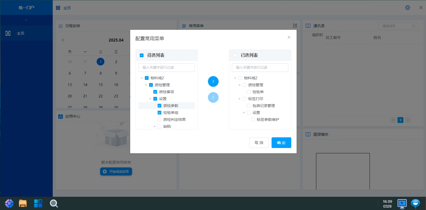
Task: Check the 质检判定结果 checkbox
Action: click(159, 120)
